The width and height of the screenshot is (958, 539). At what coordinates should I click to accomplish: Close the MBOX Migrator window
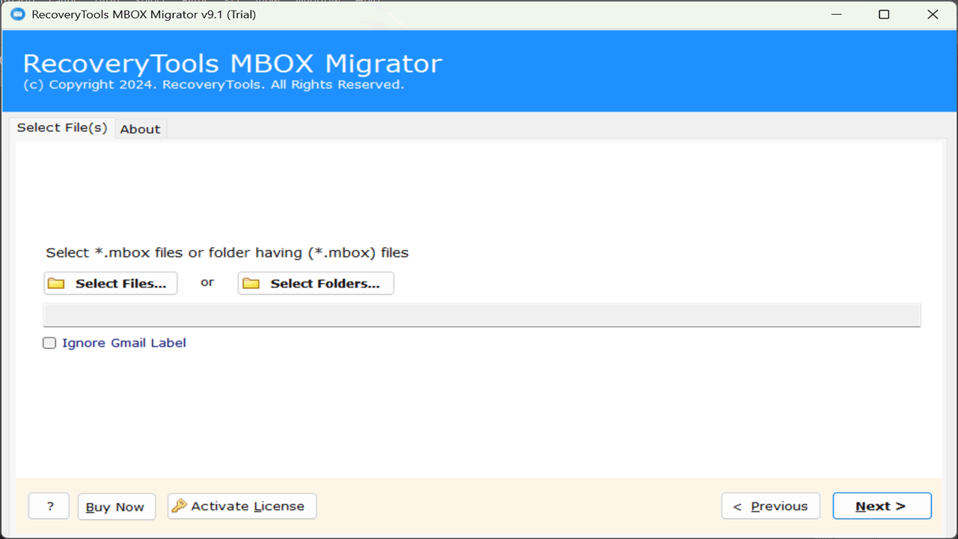click(x=933, y=14)
